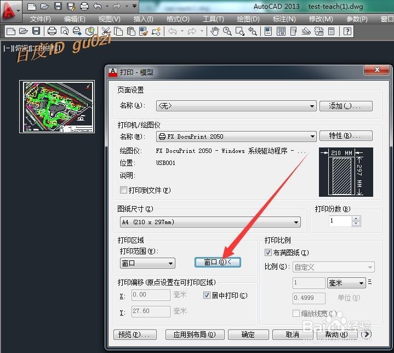The height and width of the screenshot is (353, 394).
Task: Click Undo arrow in quick access toolbar
Action: (98, 6)
